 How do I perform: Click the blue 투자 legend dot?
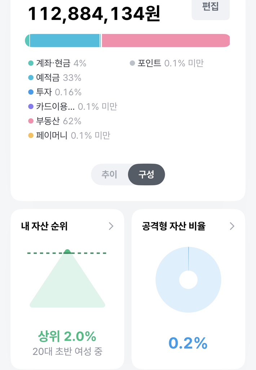(31, 92)
